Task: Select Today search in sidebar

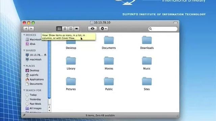Action: (31, 95)
